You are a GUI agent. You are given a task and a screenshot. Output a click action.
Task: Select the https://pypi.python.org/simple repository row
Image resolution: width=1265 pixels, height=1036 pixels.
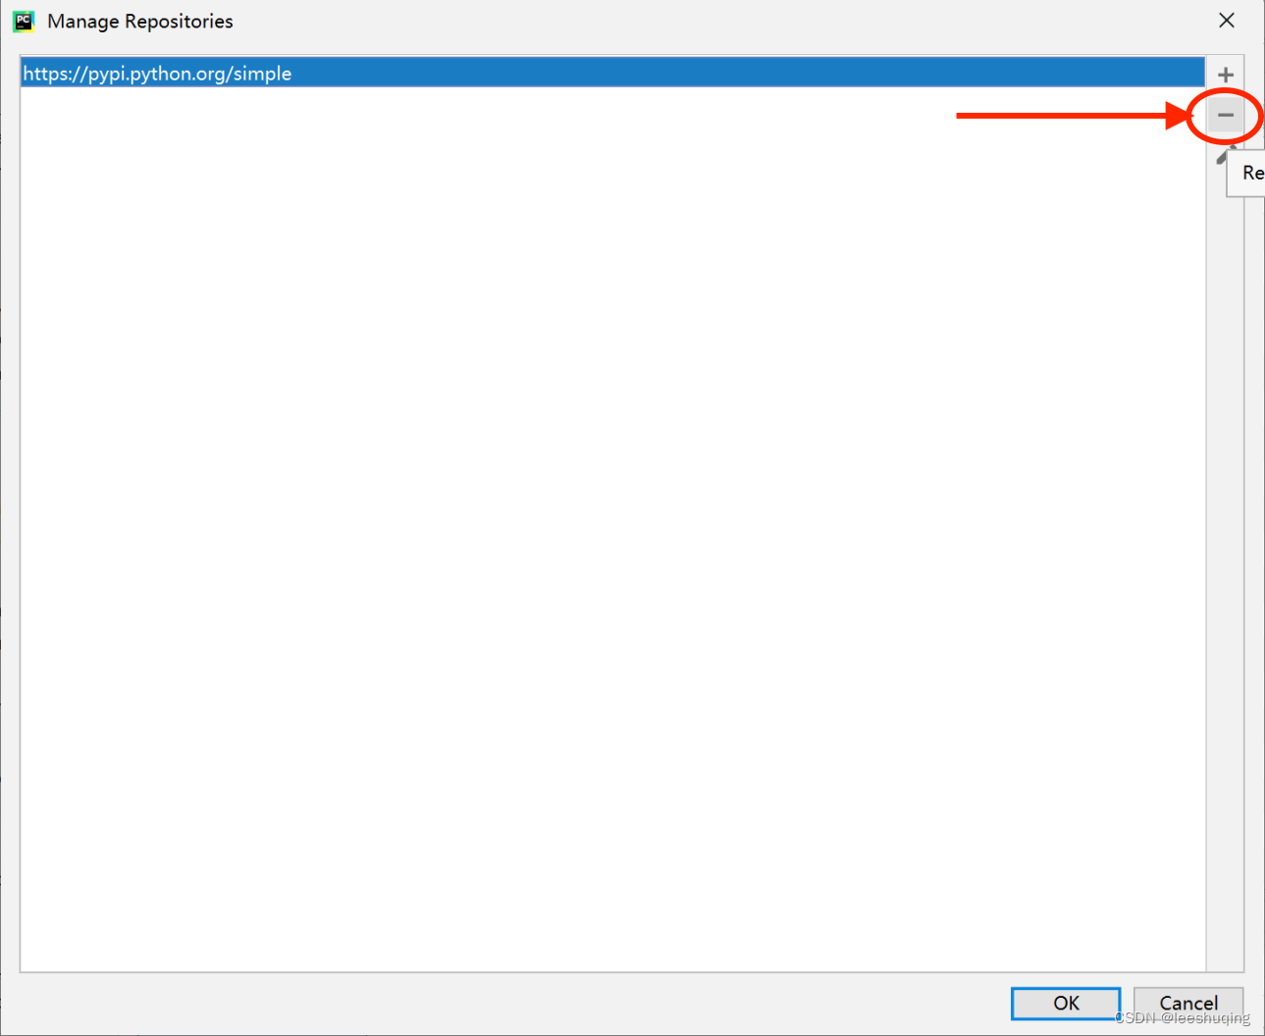point(612,73)
